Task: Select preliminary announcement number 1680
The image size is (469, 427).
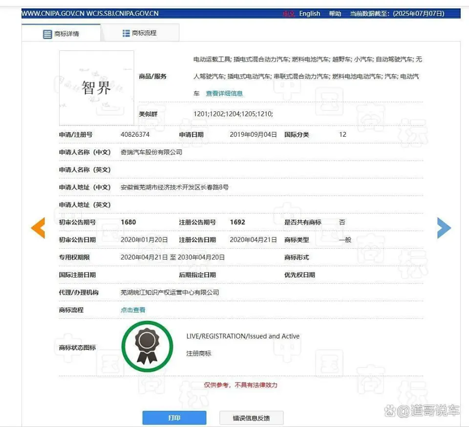Action: tap(128, 222)
